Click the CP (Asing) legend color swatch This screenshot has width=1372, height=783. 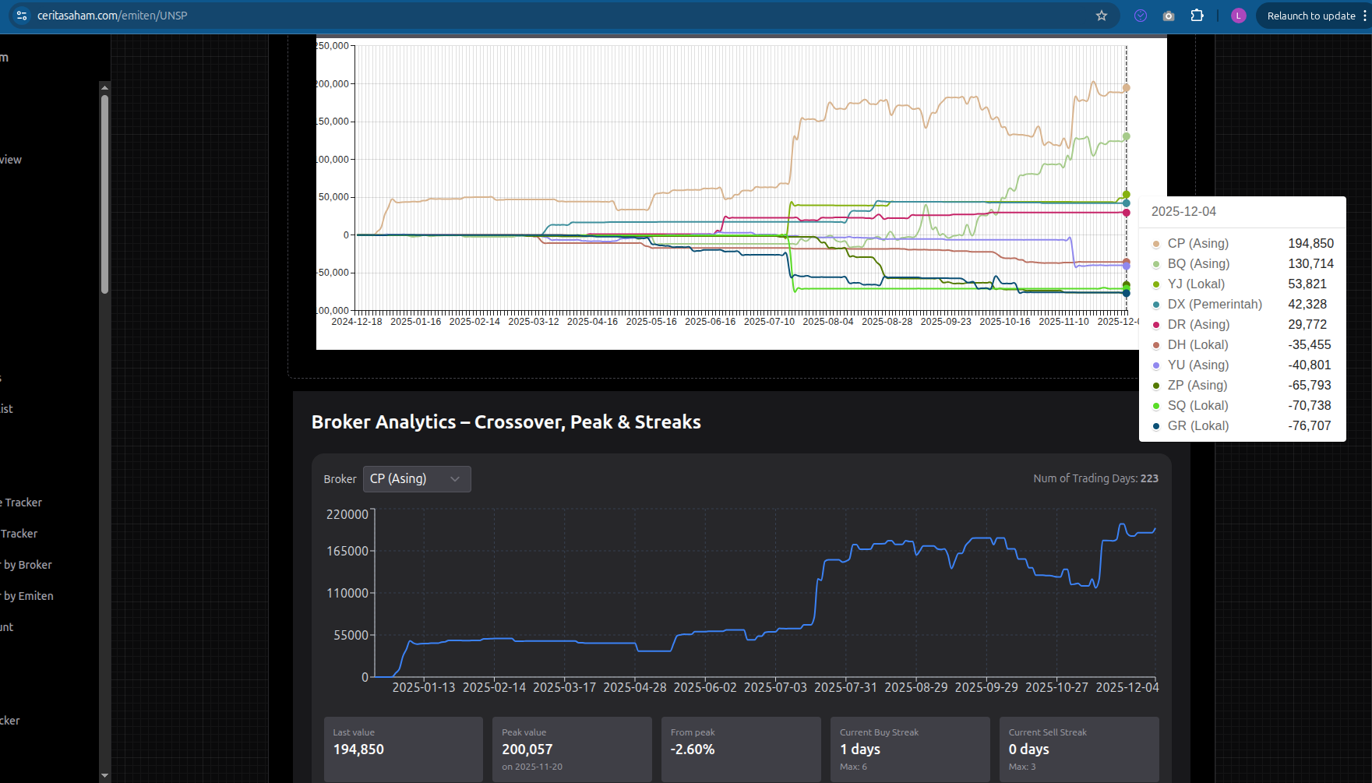pyautogui.click(x=1156, y=244)
